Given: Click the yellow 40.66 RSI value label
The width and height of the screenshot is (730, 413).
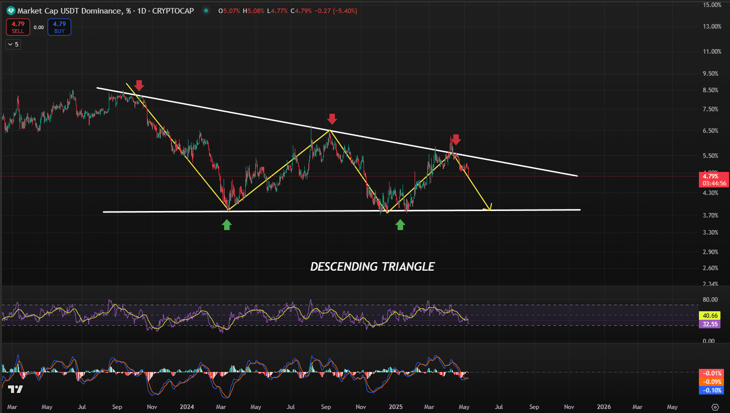Looking at the screenshot, I should [710, 316].
